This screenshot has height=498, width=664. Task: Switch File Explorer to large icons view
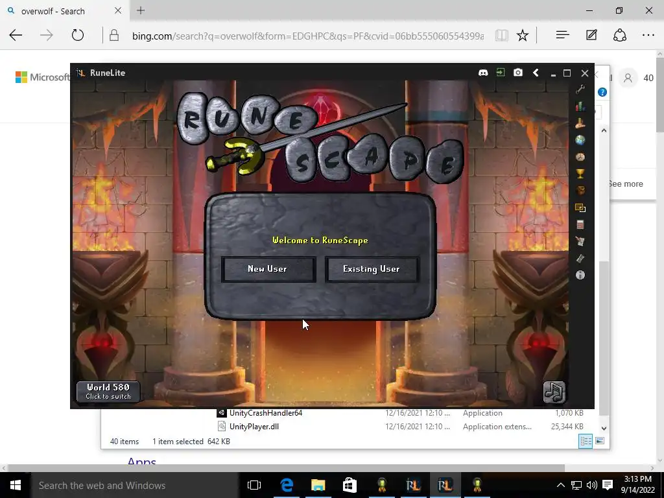coord(600,441)
